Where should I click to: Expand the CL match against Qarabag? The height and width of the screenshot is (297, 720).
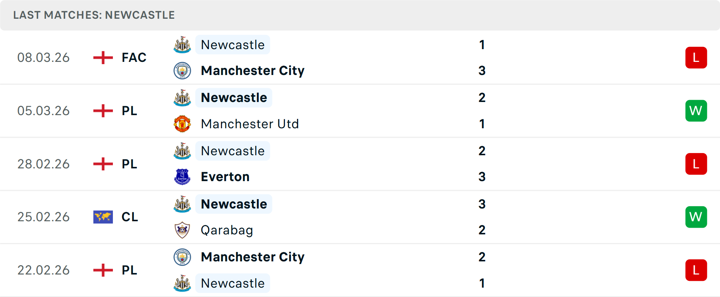point(130,217)
